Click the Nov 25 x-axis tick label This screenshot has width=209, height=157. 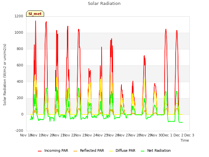[x=102, y=135]
